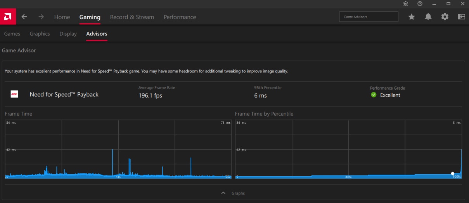Open the Home tab
Image resolution: width=469 pixels, height=203 pixels.
coord(62,17)
